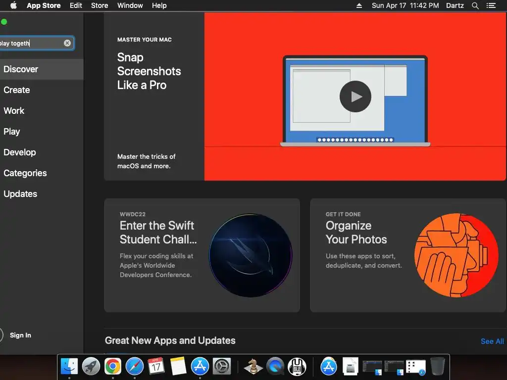This screenshot has height=380, width=507.
Task: Open the App Store menu in the menu bar
Action: [x=44, y=5]
